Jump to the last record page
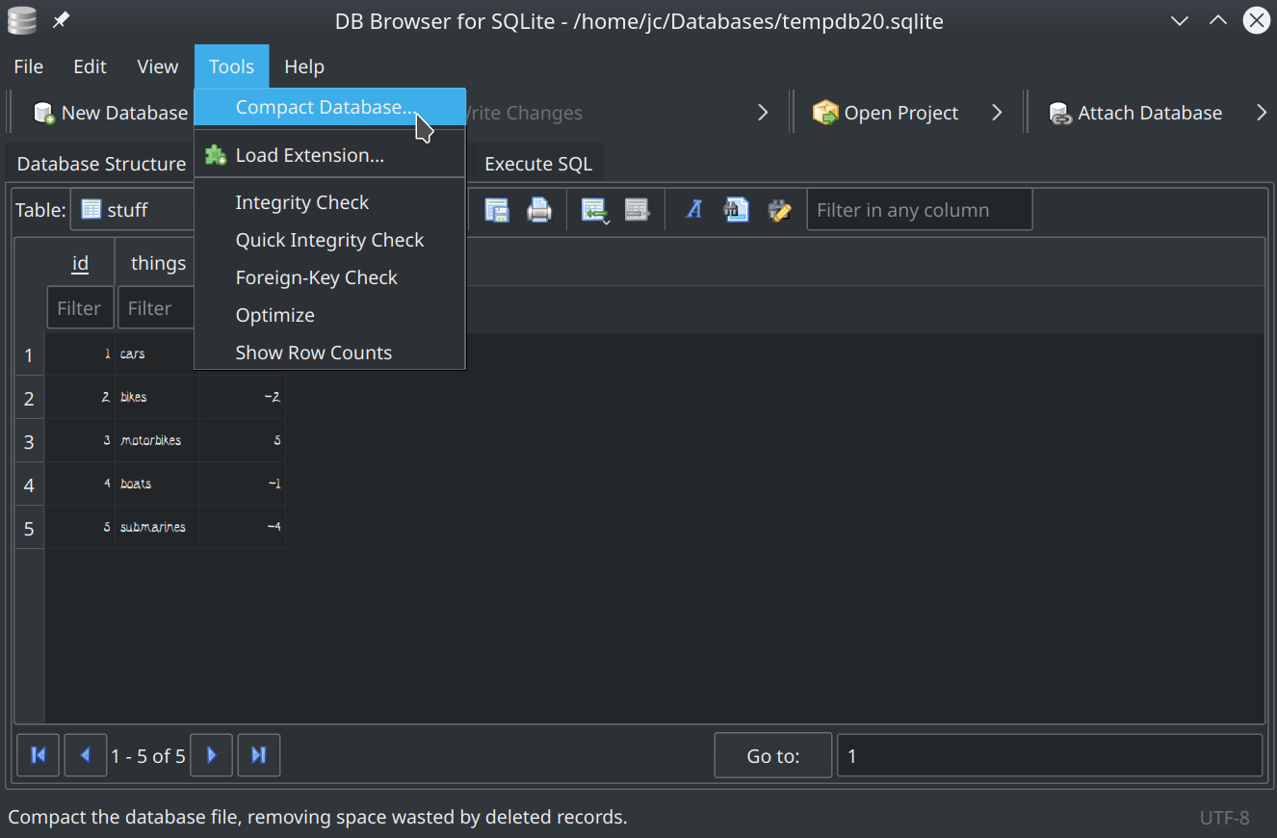Screen dimensions: 1277x838 (x=258, y=755)
